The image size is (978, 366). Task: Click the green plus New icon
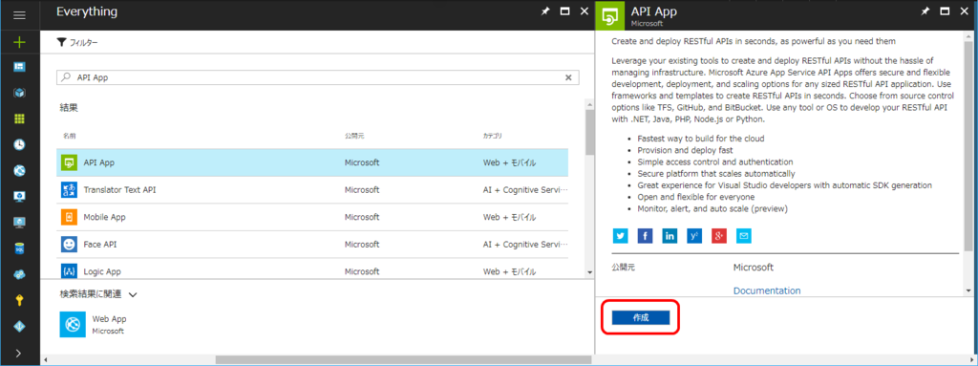click(x=19, y=42)
